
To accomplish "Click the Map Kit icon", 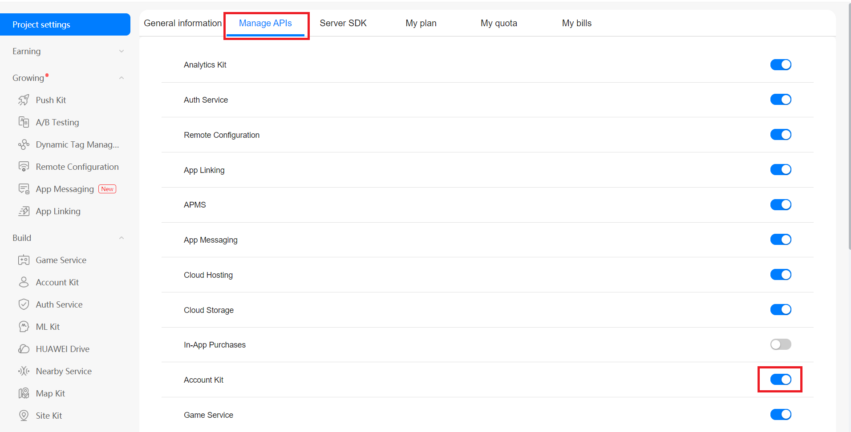I will (24, 393).
